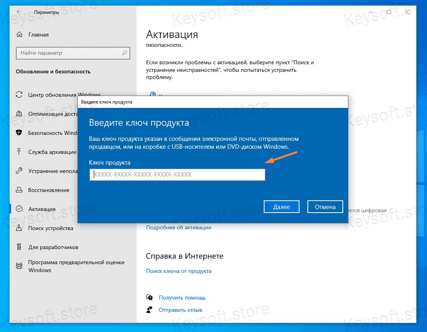Open Для разработчиков section
The width and height of the screenshot is (427, 332).
53,247
